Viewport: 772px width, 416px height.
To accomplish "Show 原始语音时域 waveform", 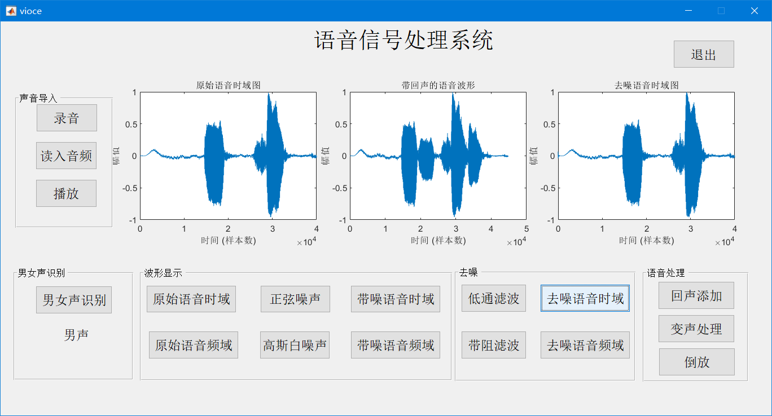I will pos(191,299).
